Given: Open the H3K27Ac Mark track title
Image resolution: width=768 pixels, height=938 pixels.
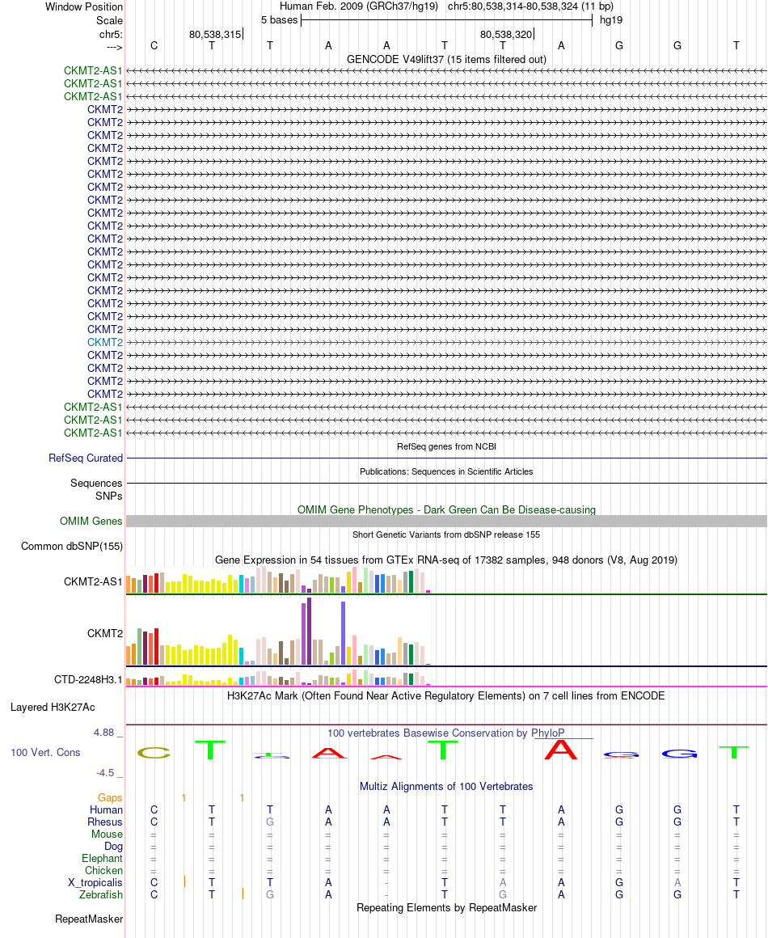Looking at the screenshot, I should pyautogui.click(x=446, y=695).
